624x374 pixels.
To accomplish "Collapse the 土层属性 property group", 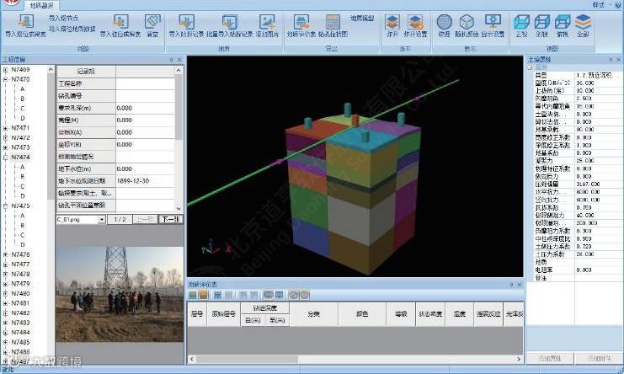I will point(530,67).
